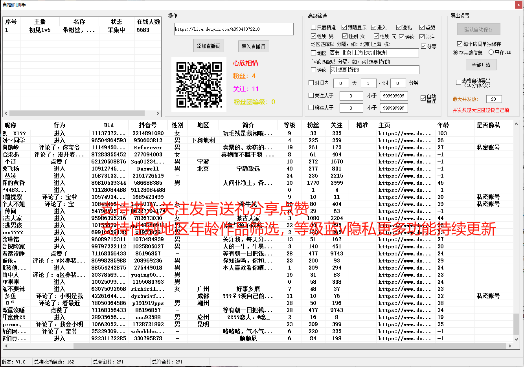The height and width of the screenshot is (367, 524).
Task: Click the 总接收消息数: 162 status entry
Action: click(54, 362)
